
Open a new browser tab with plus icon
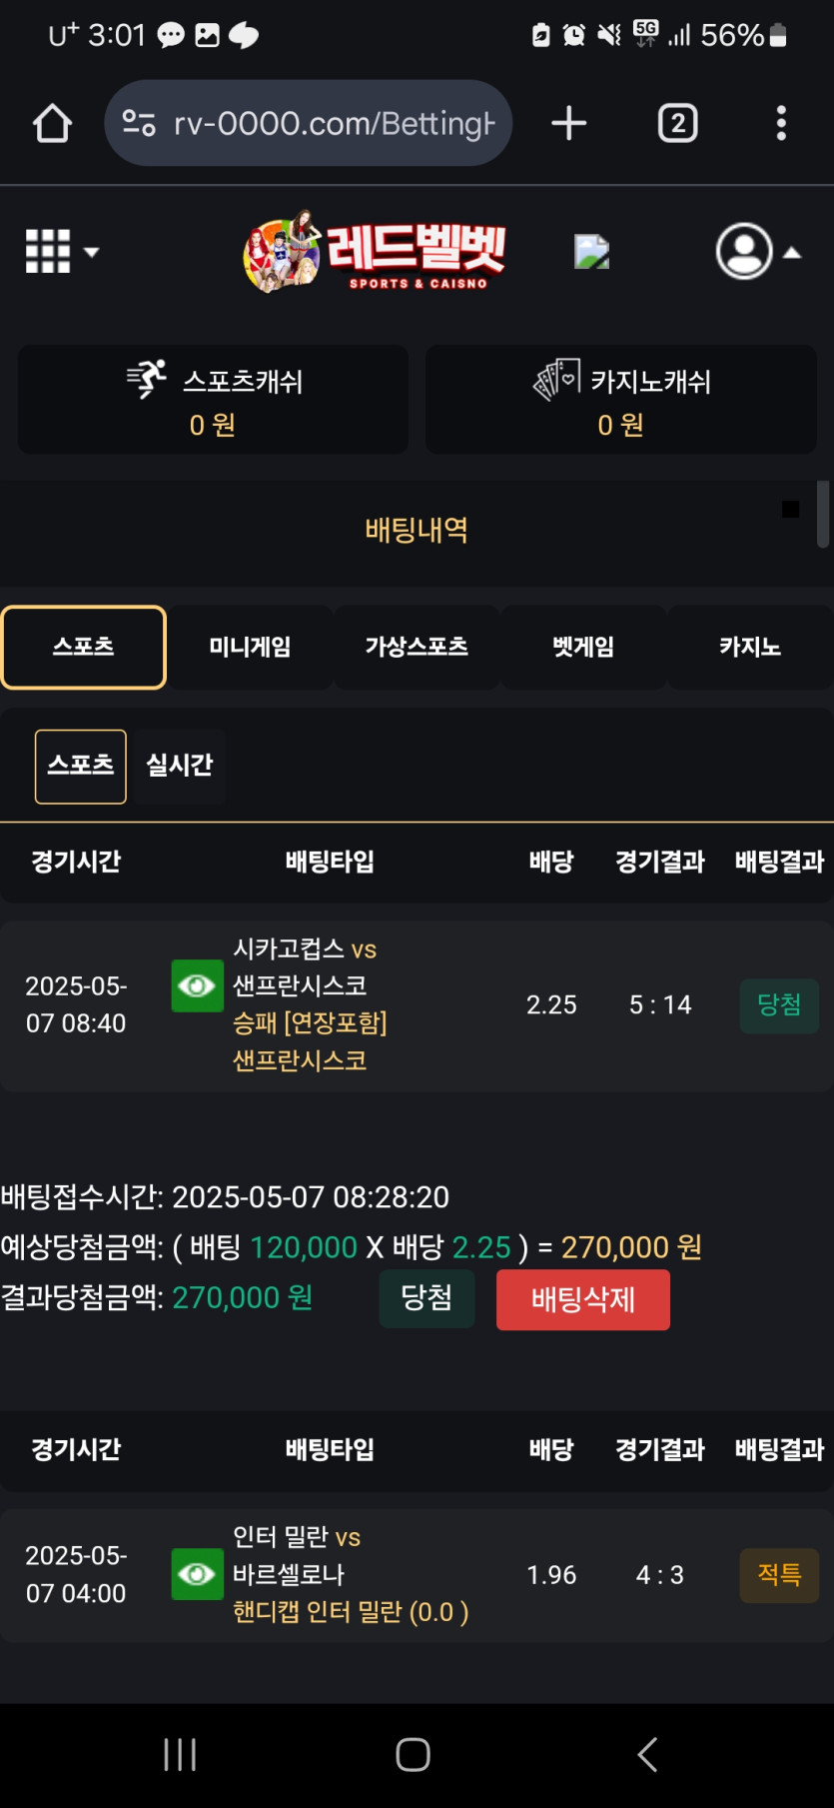(569, 124)
